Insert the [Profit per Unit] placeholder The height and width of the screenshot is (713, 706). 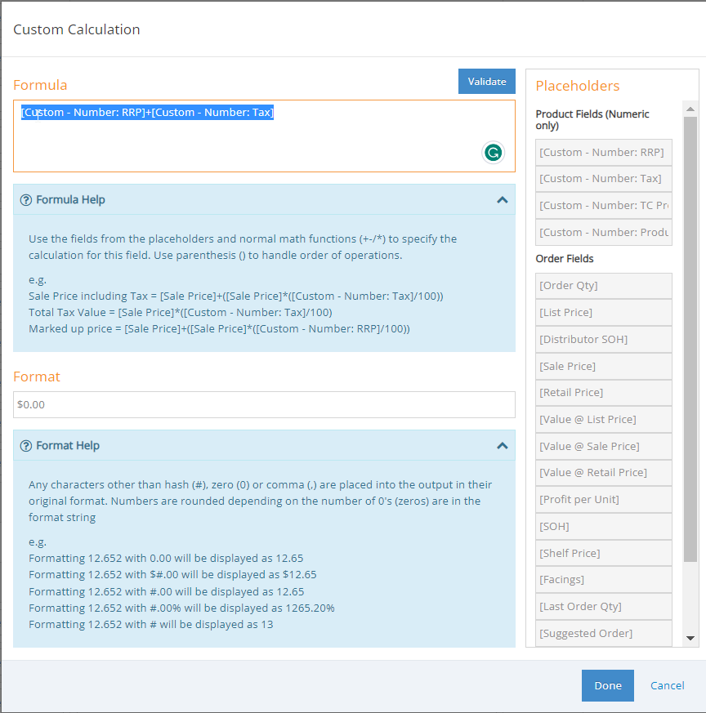coord(604,499)
